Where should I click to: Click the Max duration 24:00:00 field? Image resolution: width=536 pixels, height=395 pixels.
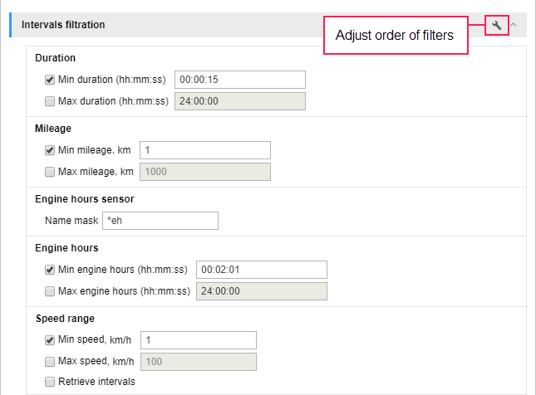coord(240,101)
